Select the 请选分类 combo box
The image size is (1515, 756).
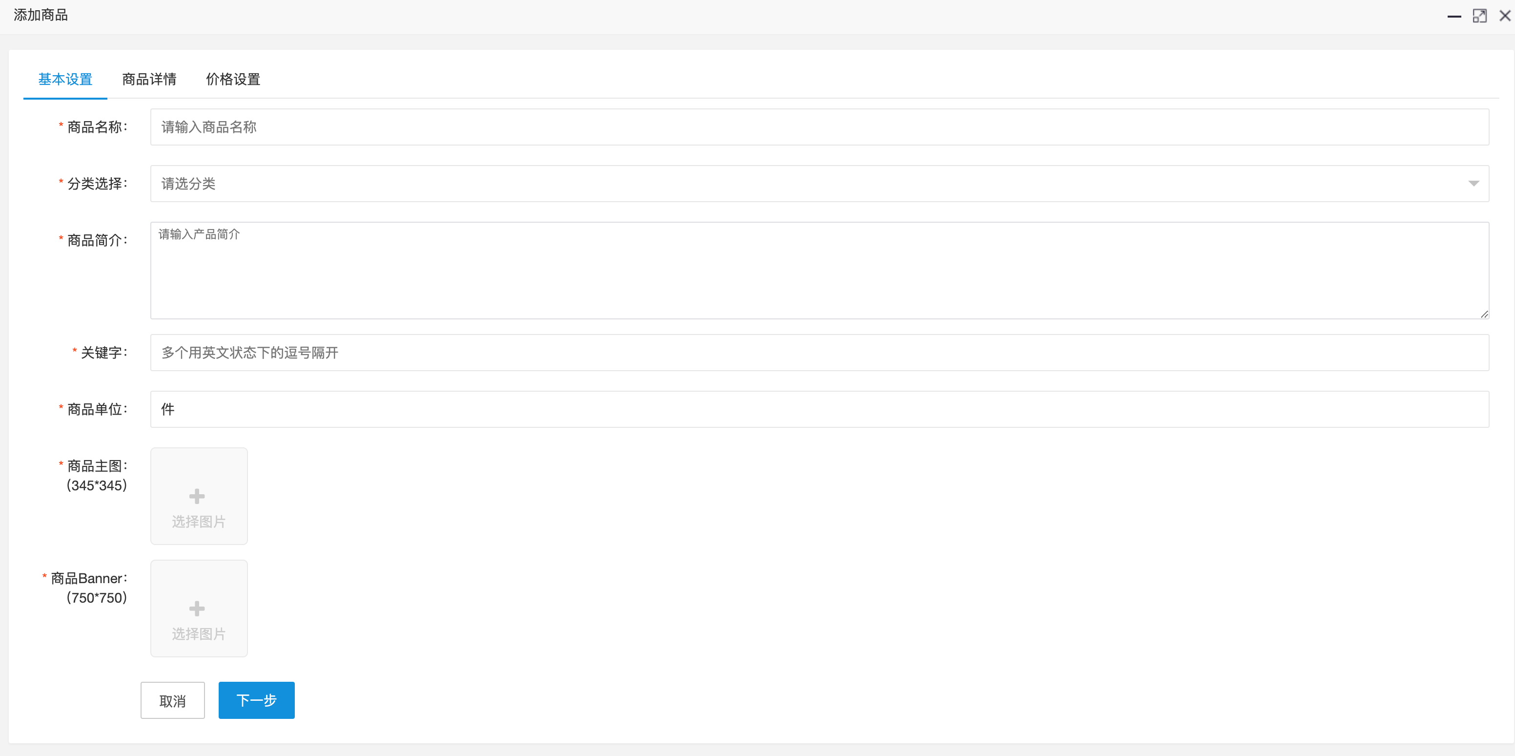click(819, 184)
